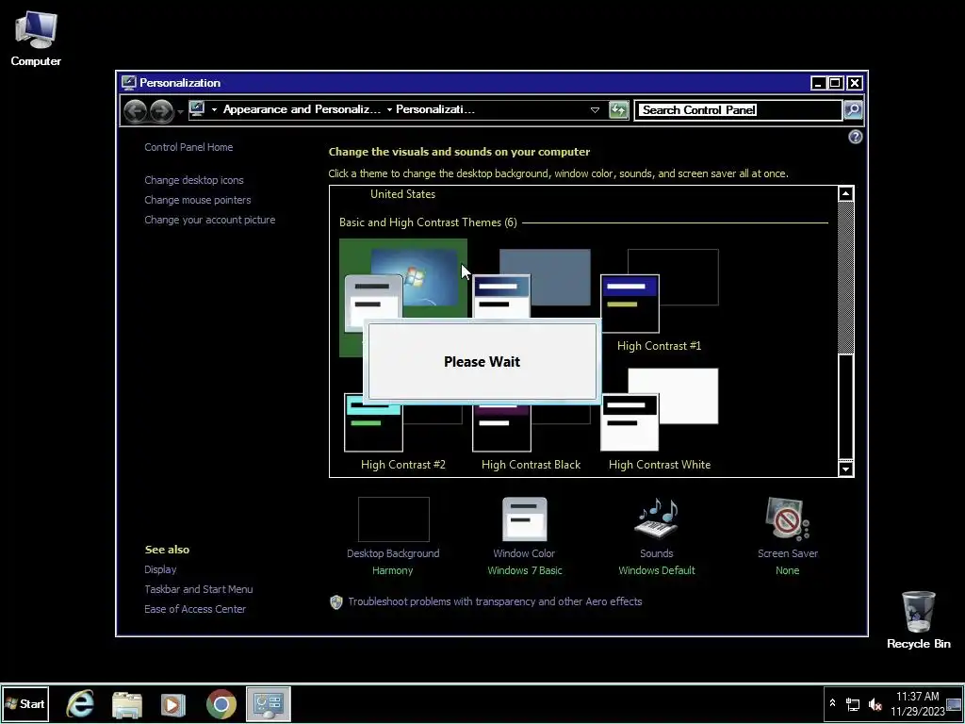Click the Control Panel taskbar button
The width and height of the screenshot is (965, 724).
coord(269,703)
